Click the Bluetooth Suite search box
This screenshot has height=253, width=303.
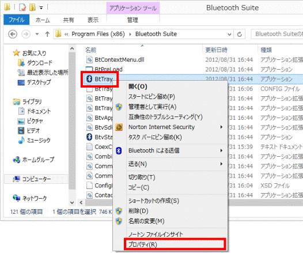coord(277,34)
